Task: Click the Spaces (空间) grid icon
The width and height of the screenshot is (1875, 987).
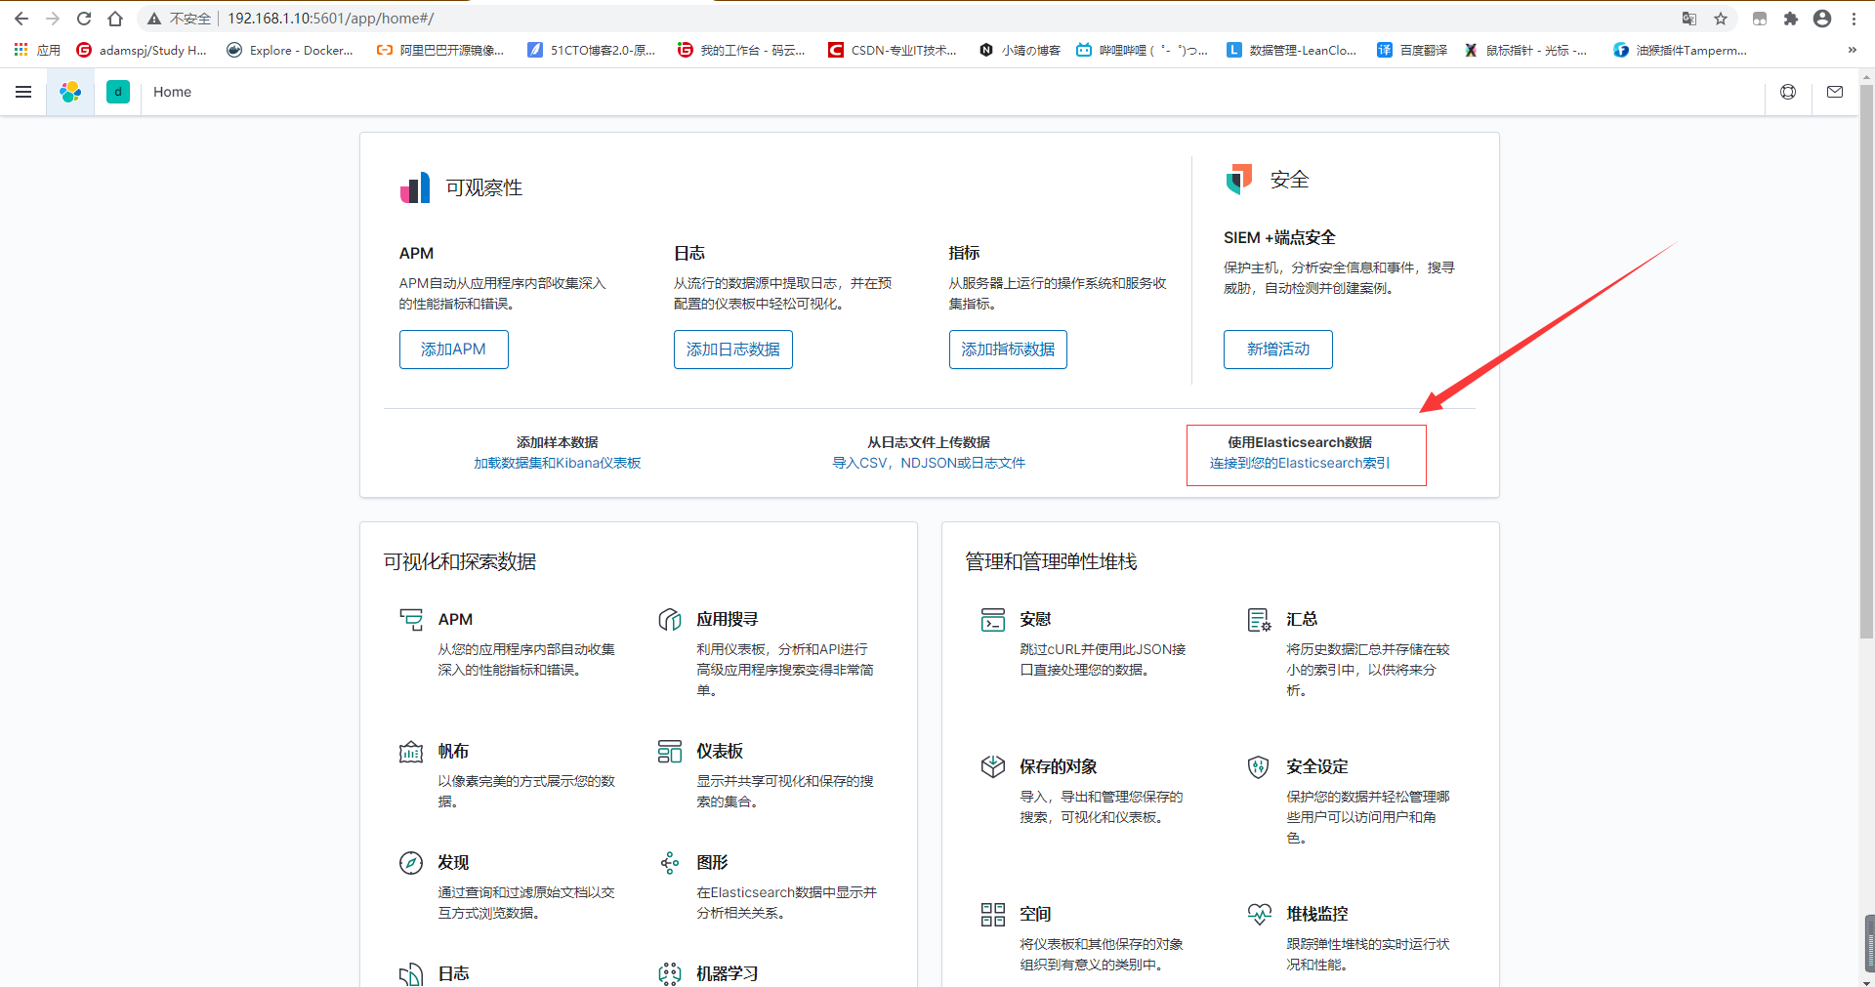Action: click(993, 914)
